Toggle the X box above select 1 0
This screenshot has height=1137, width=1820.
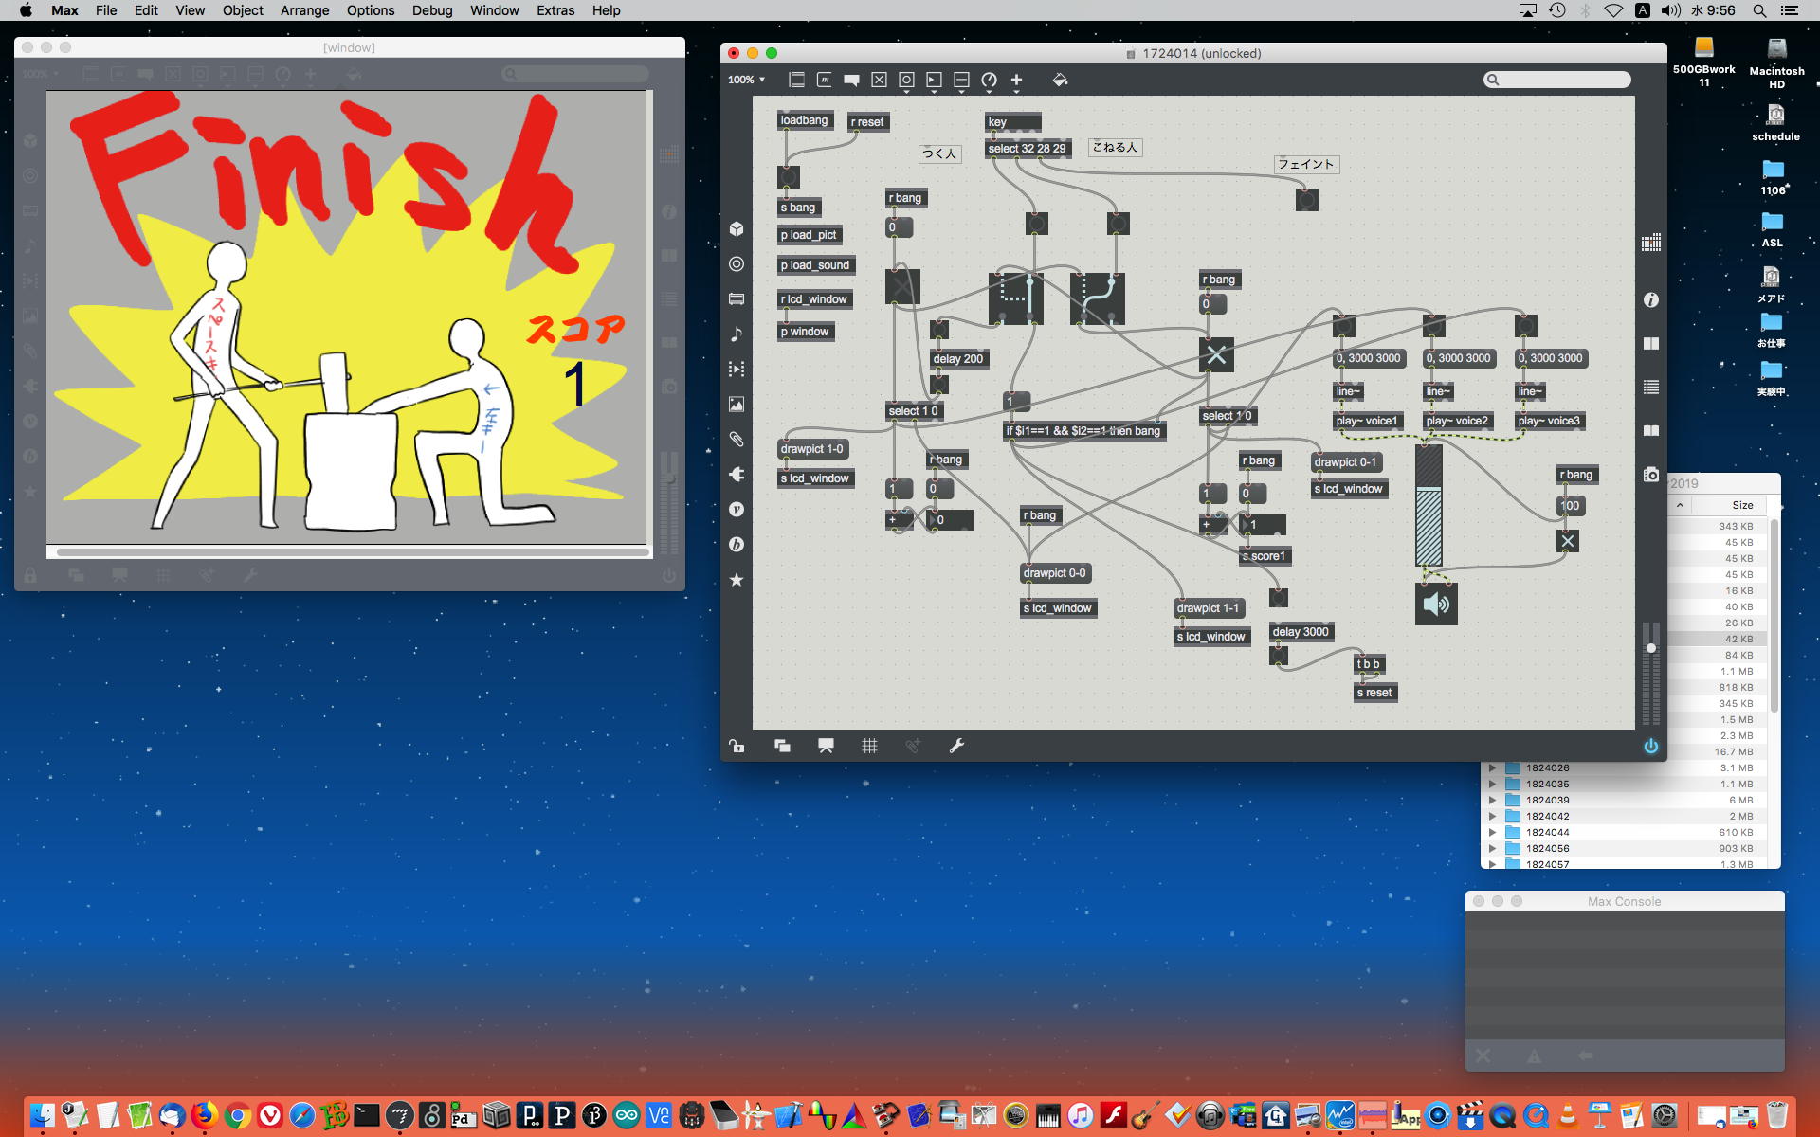pyautogui.click(x=1216, y=355)
